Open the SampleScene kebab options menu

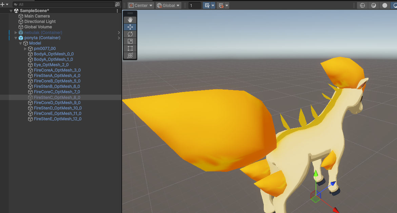(x=117, y=10)
